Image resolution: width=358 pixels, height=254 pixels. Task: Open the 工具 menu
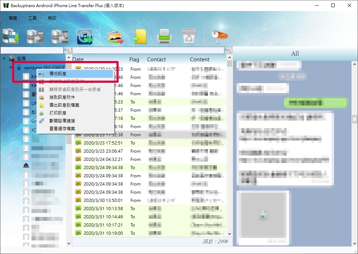[x=33, y=18]
